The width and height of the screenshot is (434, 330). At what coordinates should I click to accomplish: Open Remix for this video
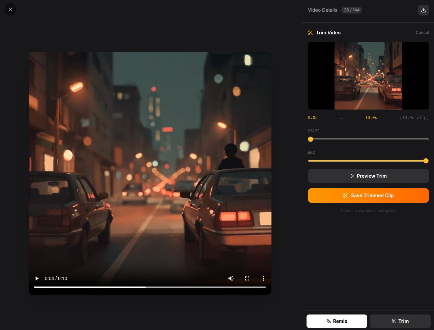(337, 321)
